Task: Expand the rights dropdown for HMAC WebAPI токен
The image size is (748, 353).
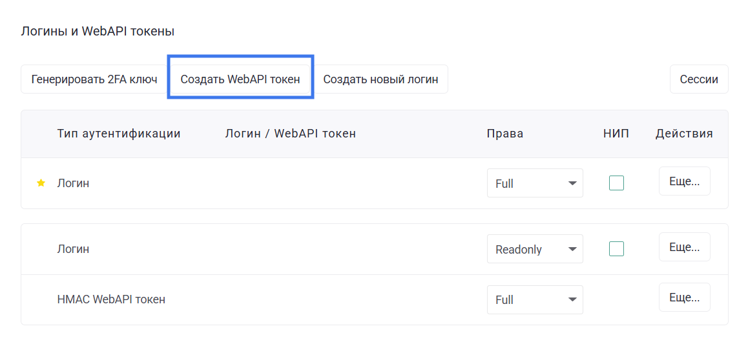Action: [535, 299]
